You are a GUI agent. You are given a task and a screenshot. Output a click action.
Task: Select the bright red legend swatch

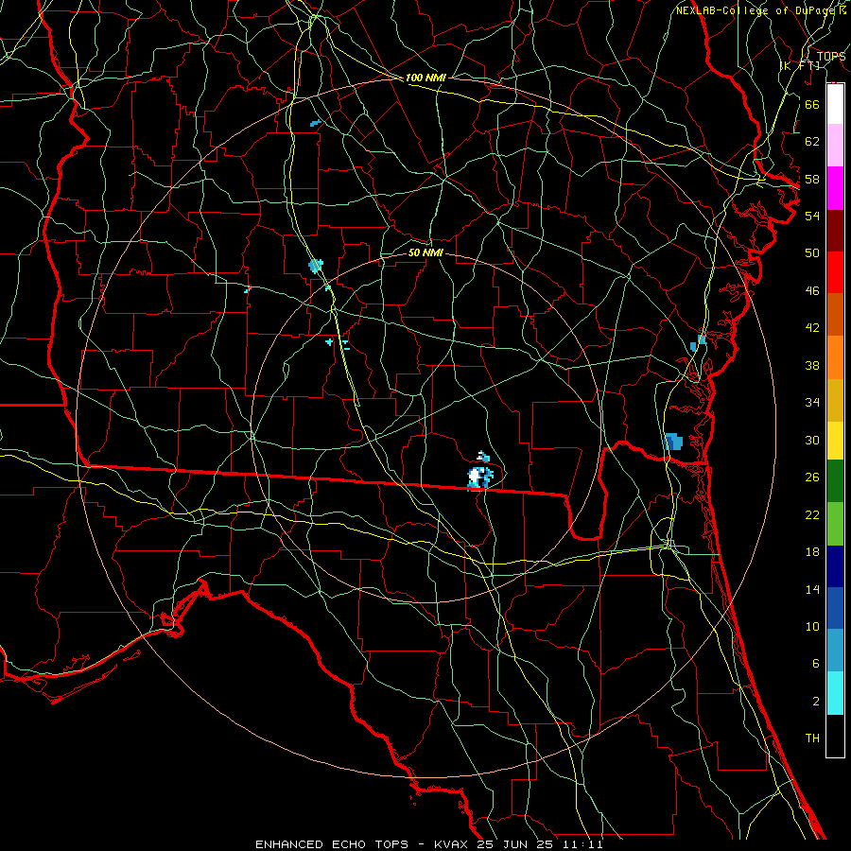(835, 272)
